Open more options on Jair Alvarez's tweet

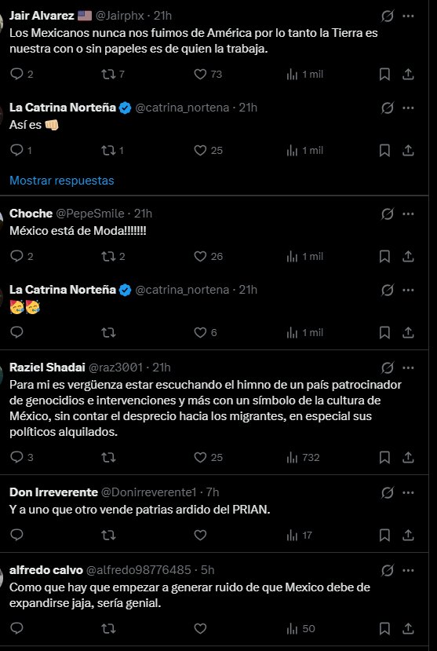(408, 16)
